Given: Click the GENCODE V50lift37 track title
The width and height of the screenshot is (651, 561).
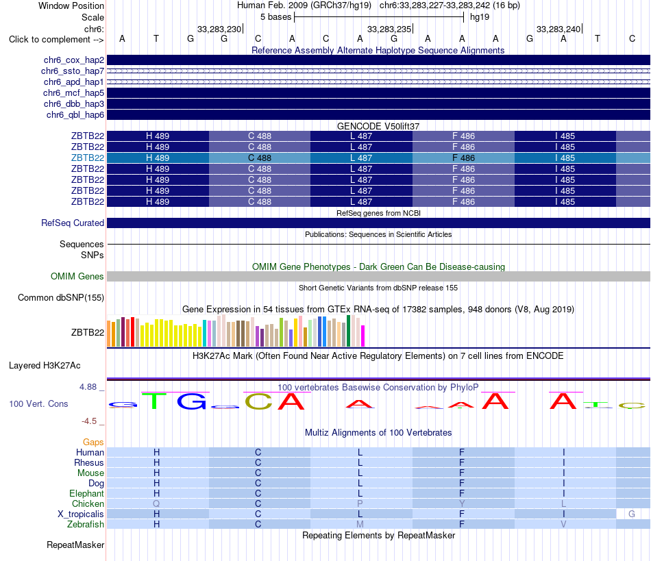Looking at the screenshot, I should click(x=378, y=126).
